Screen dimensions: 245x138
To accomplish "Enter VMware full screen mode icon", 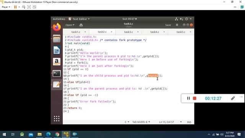I will coord(29,7).
